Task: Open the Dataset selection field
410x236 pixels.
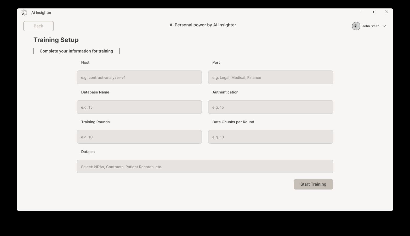Action: click(x=205, y=167)
